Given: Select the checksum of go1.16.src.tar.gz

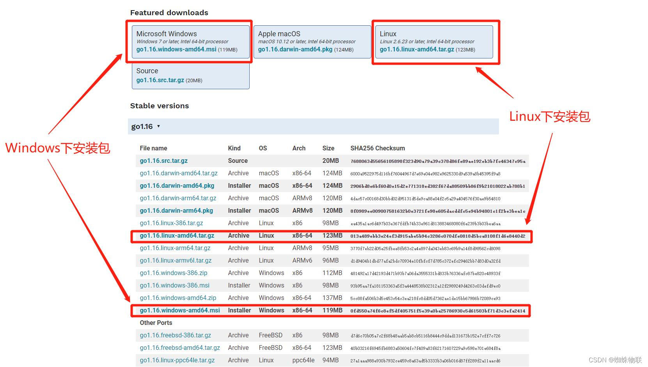Looking at the screenshot, I should coord(438,161).
